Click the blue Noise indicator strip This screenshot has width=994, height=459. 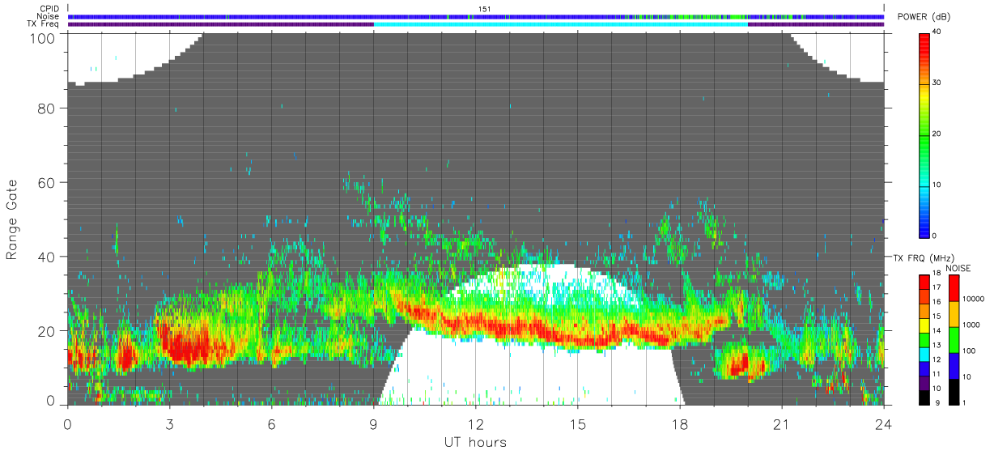point(476,16)
